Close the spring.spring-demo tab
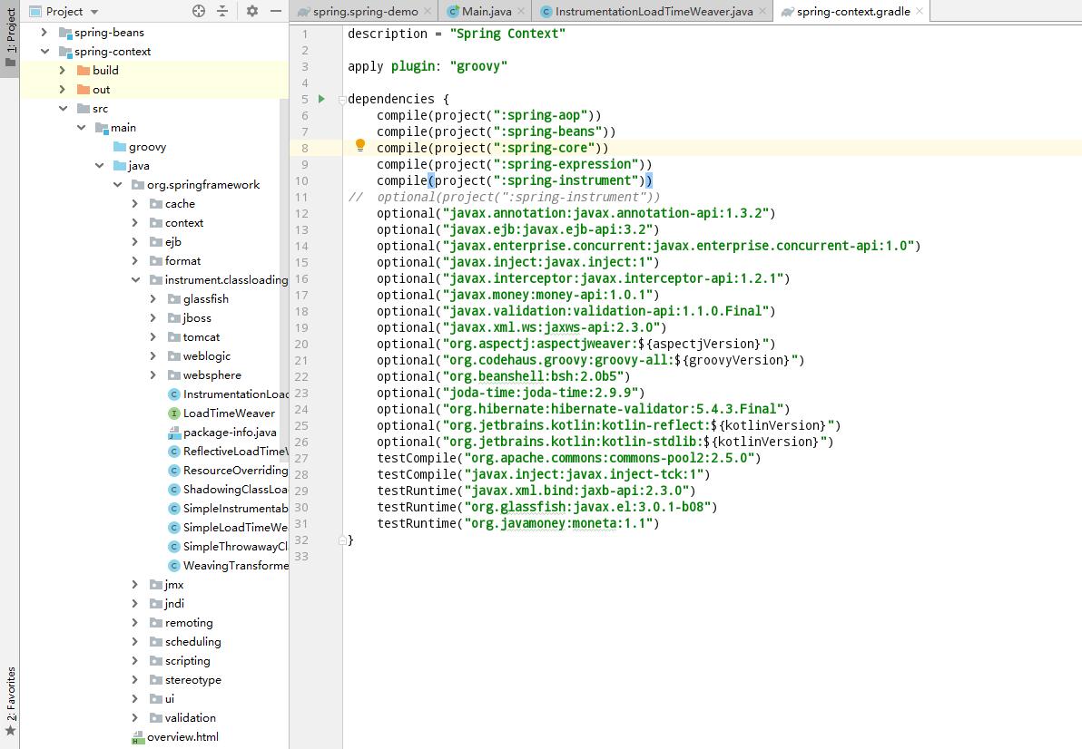The height and width of the screenshot is (749, 1082). [x=428, y=11]
